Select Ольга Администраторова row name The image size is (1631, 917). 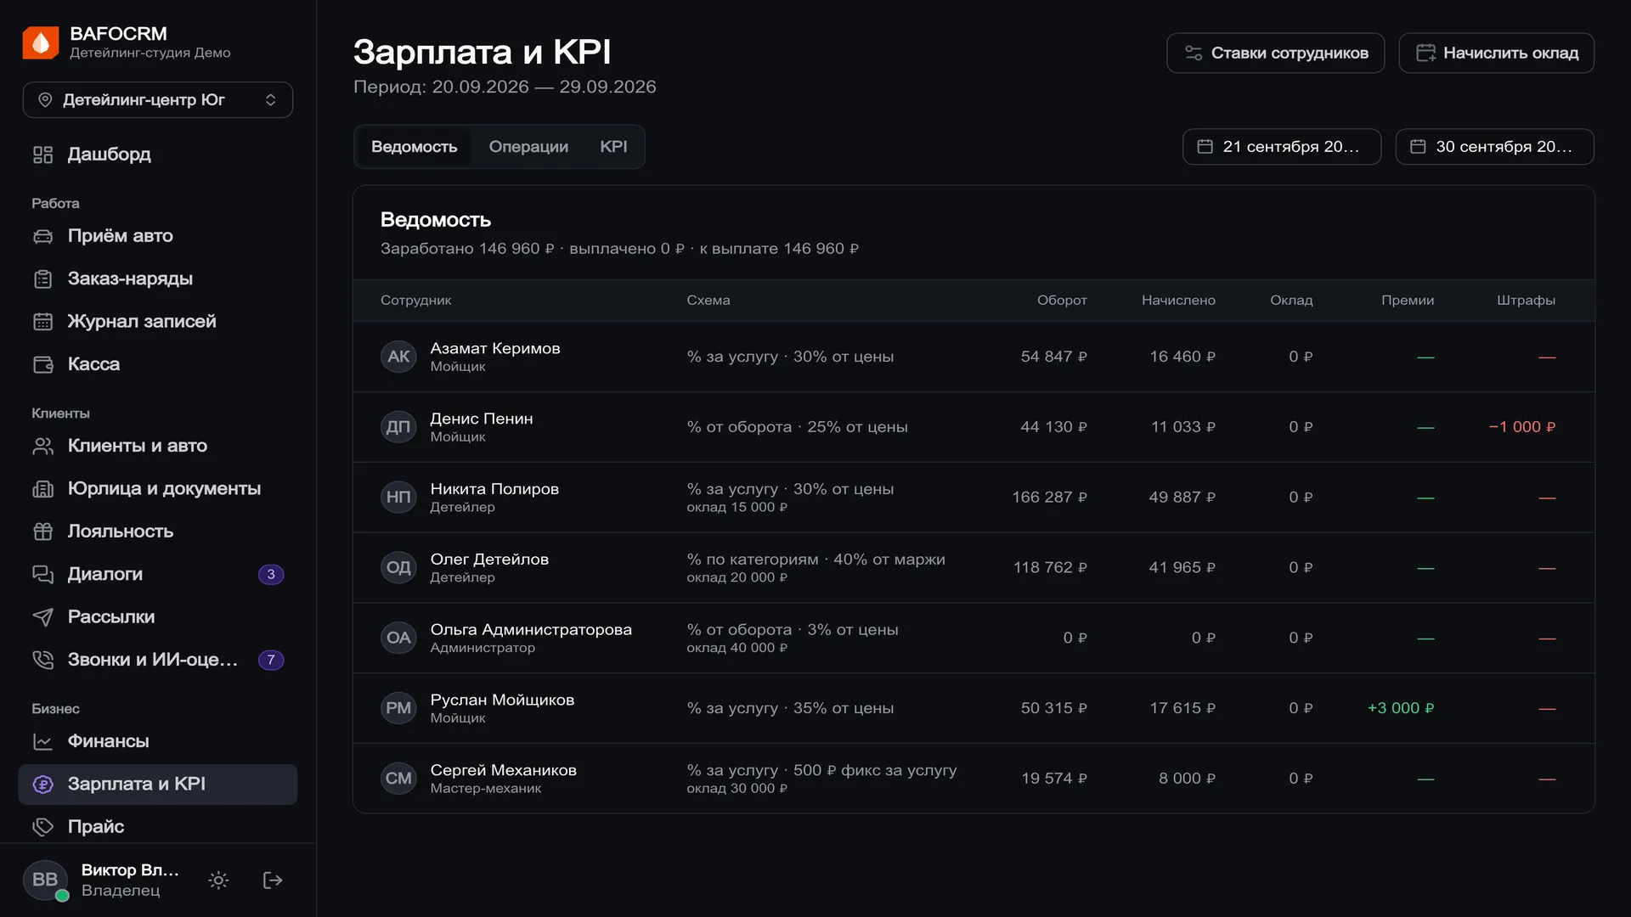pyautogui.click(x=531, y=630)
